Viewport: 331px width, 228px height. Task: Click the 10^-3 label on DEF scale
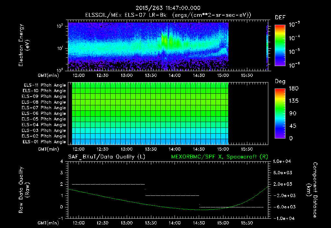(294, 24)
